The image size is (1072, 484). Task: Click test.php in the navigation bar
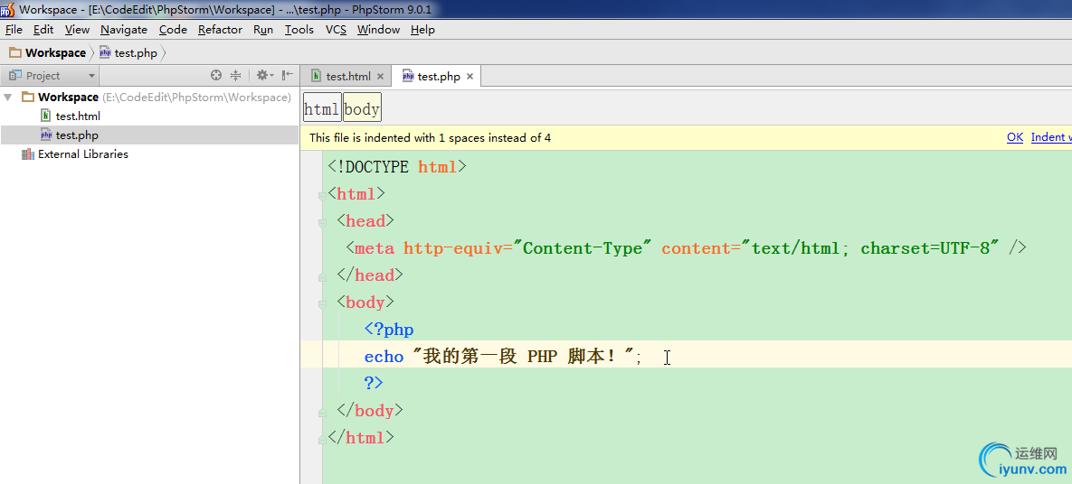pyautogui.click(x=136, y=52)
